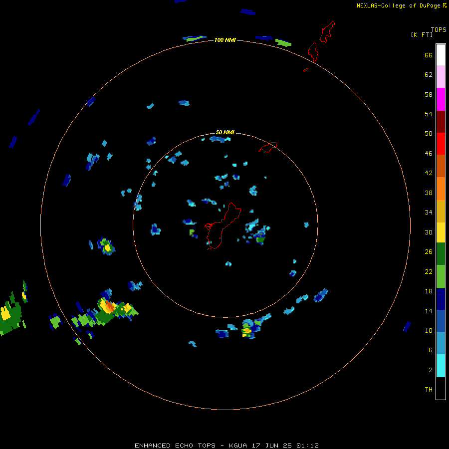The height and width of the screenshot is (449, 449).
Task: Click the "01:12" timestamp
Action: click(307, 446)
